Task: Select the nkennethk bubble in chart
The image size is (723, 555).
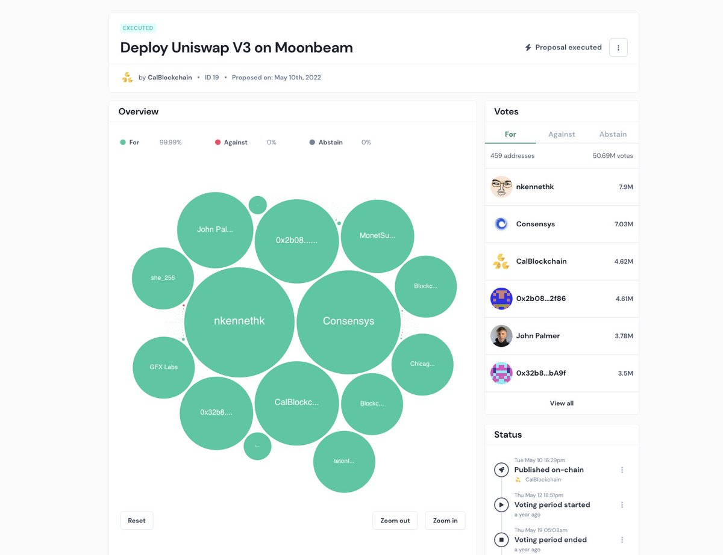Action: click(239, 322)
